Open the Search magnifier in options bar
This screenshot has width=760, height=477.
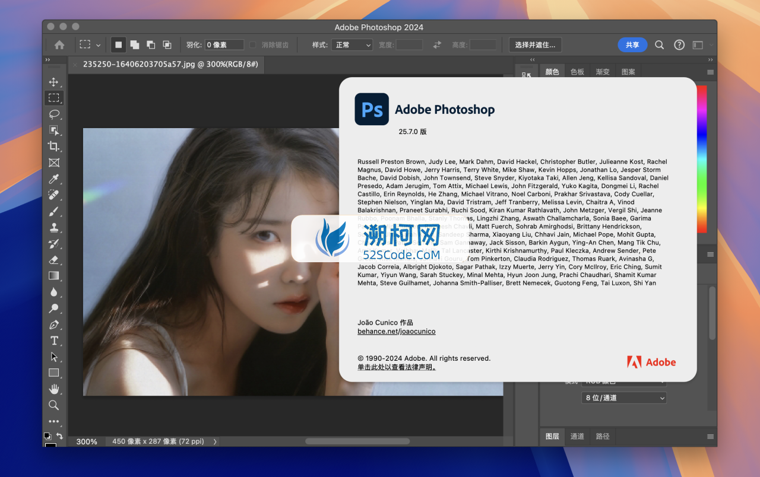pos(659,44)
